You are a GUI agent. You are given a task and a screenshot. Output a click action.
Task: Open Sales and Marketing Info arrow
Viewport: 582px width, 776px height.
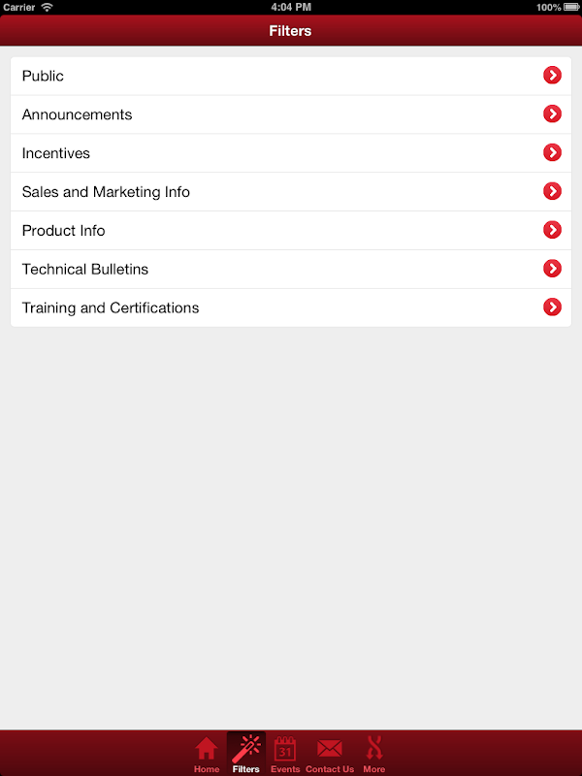pos(552,192)
